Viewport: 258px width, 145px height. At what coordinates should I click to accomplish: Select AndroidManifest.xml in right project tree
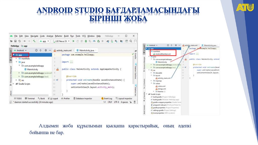coord(162,54)
